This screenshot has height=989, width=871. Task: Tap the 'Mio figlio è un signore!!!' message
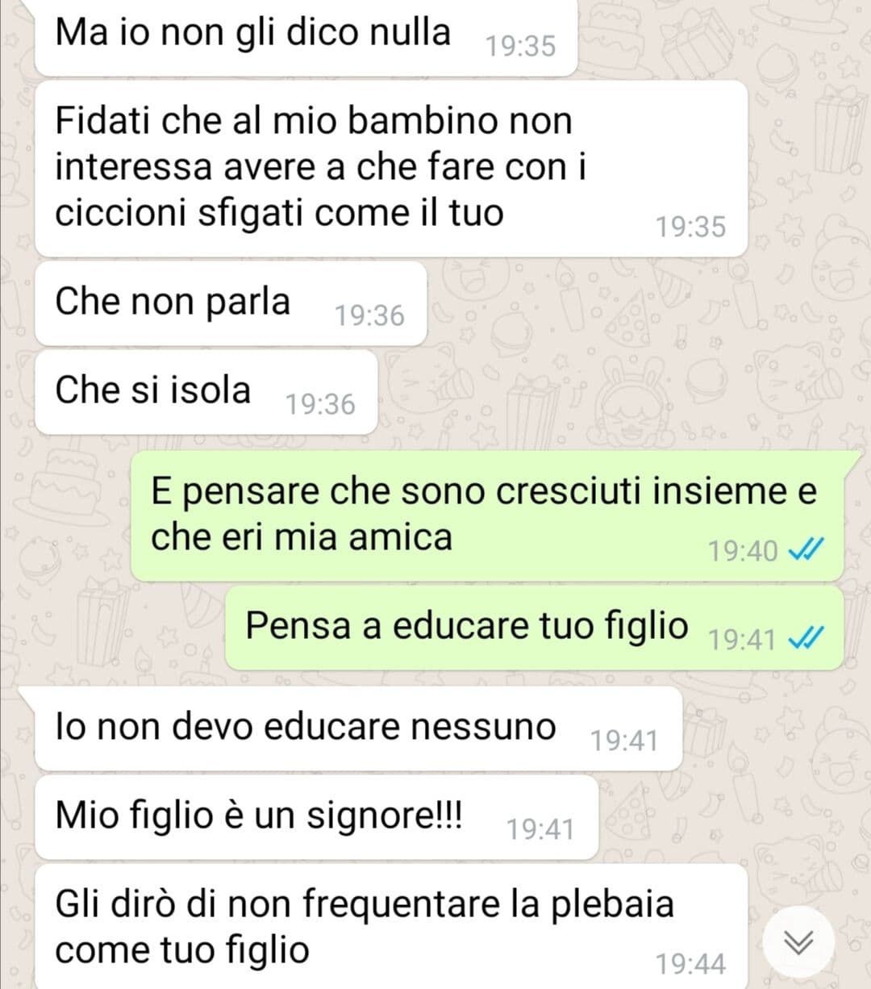click(316, 817)
